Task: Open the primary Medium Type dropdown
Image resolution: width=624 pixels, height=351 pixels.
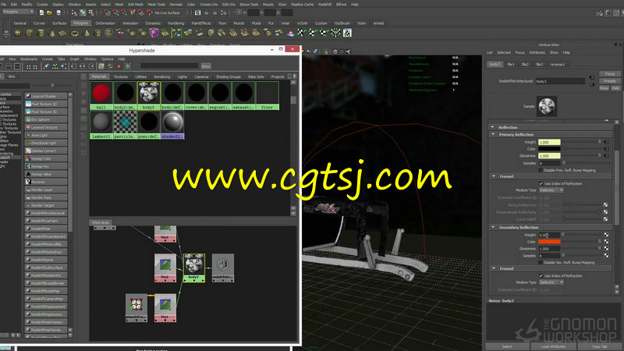Action: pos(551,190)
